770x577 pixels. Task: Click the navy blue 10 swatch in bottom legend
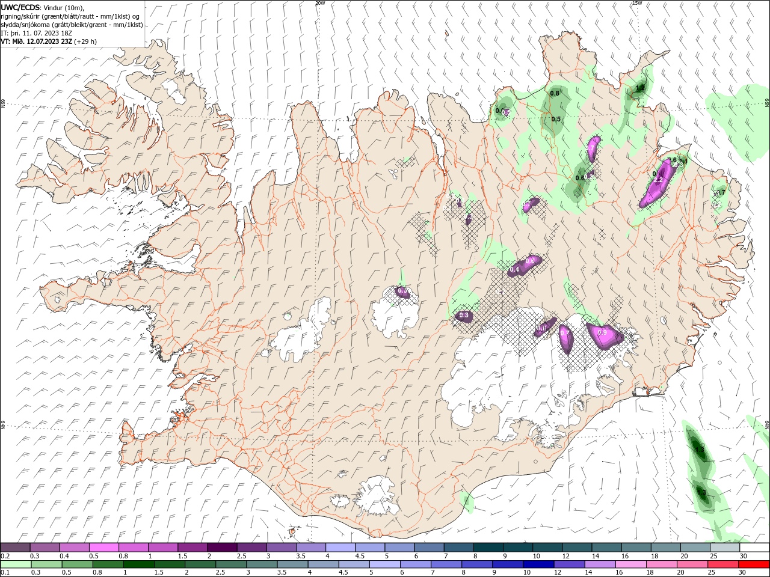tap(538, 564)
